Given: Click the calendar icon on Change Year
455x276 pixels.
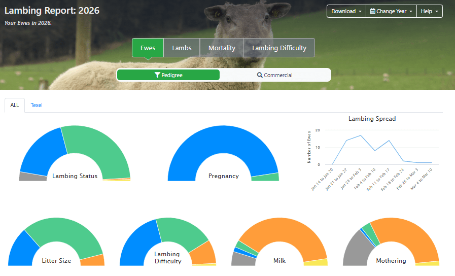Looking at the screenshot, I should 373,11.
